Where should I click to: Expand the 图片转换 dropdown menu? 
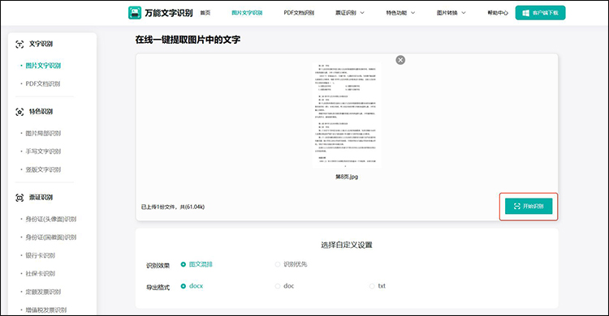(451, 13)
